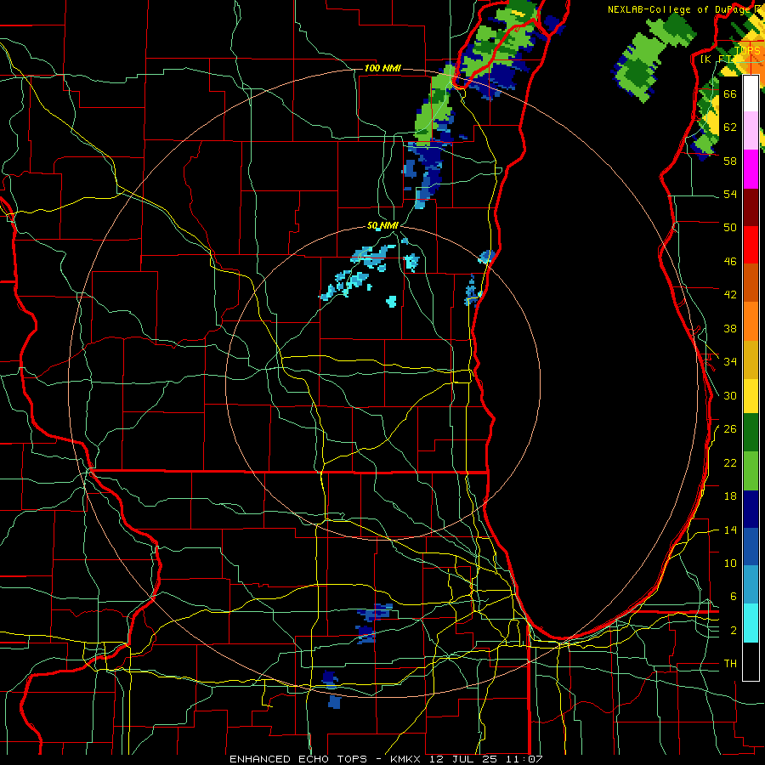Click the "50 NMI" range ring label

(383, 225)
